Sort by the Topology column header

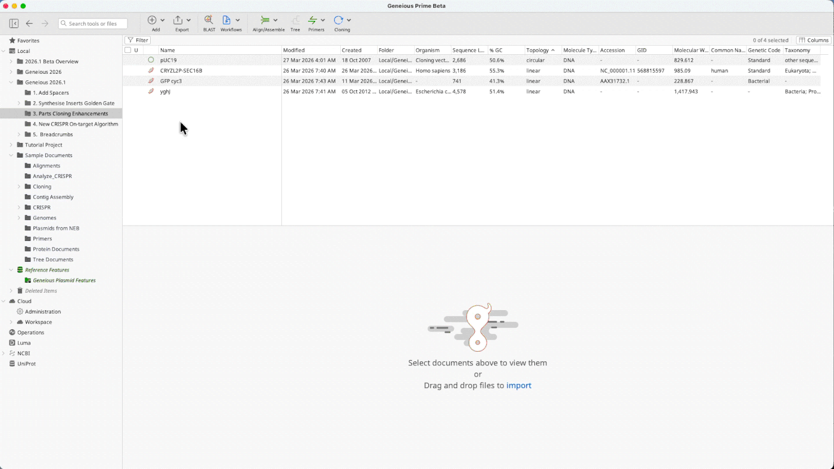tap(543, 50)
